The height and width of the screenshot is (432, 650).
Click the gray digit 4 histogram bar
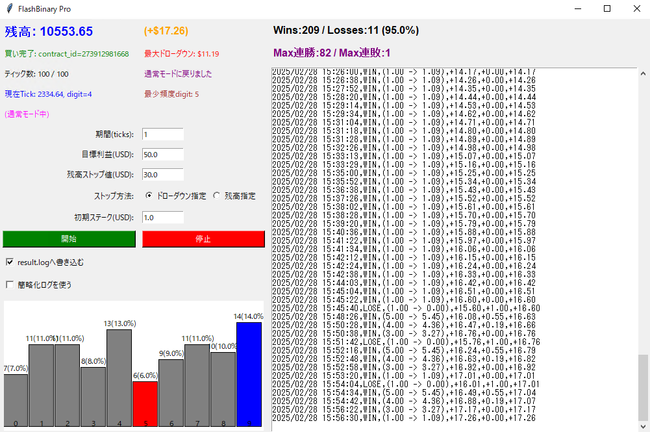[119, 377]
